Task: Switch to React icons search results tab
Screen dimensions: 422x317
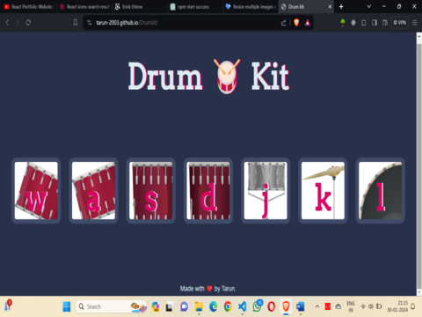Action: (x=84, y=7)
